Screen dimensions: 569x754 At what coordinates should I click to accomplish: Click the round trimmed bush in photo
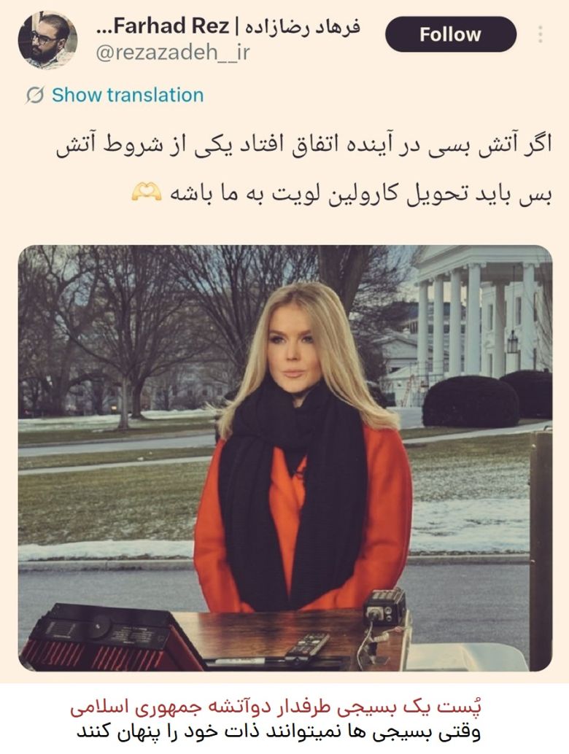pos(471,402)
